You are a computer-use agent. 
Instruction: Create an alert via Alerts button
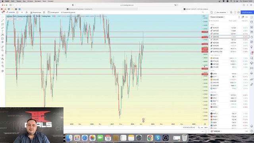click(53, 12)
